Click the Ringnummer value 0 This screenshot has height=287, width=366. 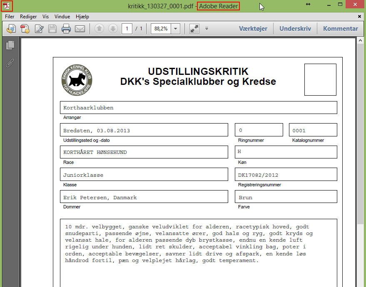pyautogui.click(x=240, y=130)
